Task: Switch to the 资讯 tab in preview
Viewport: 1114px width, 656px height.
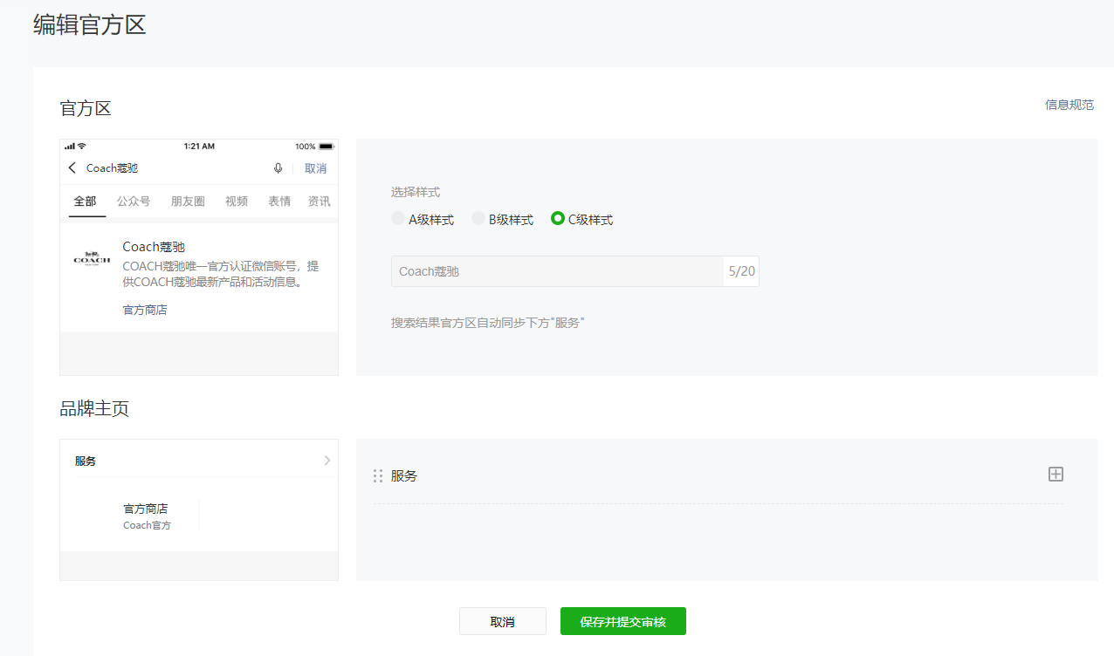Action: [320, 201]
